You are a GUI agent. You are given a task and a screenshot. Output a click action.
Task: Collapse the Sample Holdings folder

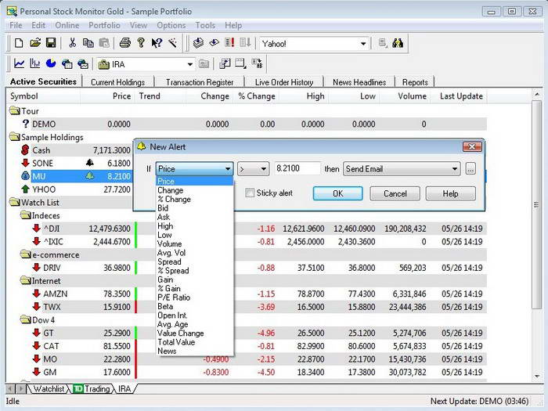click(x=15, y=137)
